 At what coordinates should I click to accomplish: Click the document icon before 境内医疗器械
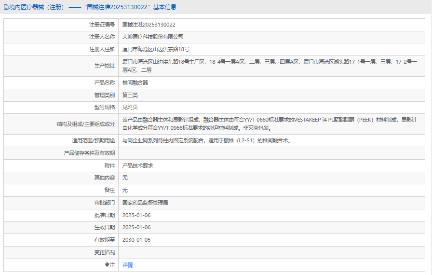(6, 7)
